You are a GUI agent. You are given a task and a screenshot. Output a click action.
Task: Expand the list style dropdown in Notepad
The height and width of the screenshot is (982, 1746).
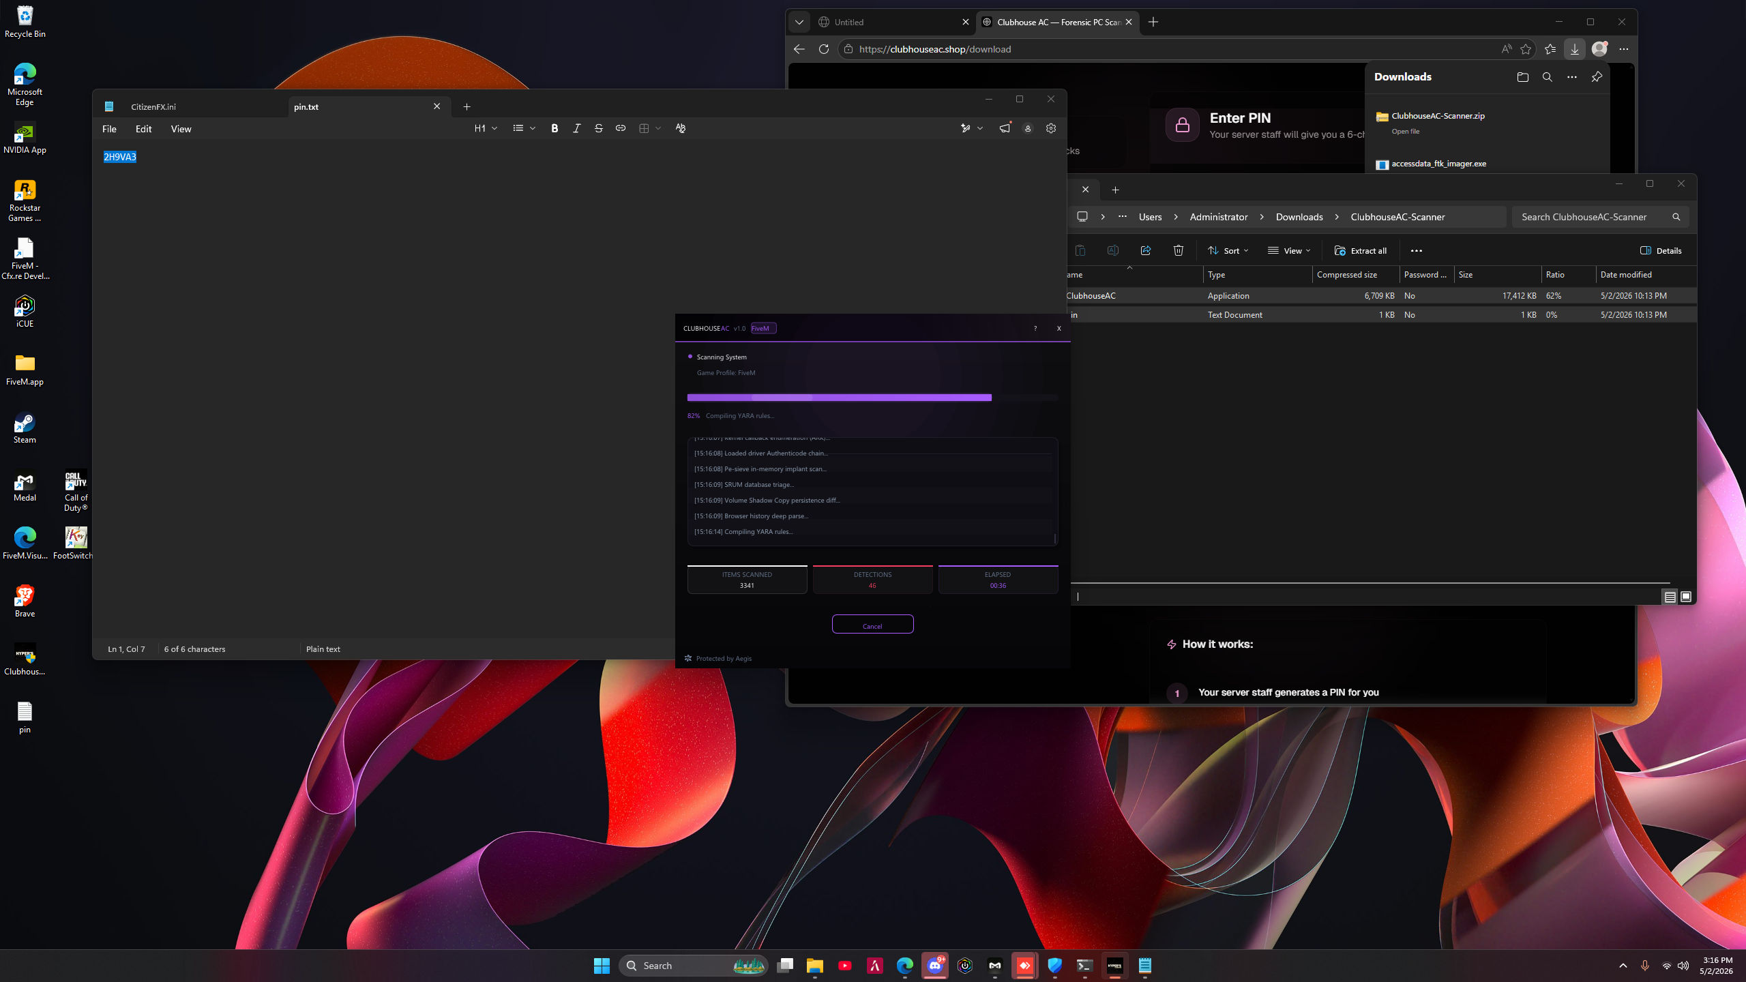[x=524, y=128]
